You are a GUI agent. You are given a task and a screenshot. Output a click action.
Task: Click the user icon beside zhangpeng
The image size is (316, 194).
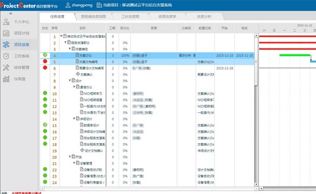(68, 5)
